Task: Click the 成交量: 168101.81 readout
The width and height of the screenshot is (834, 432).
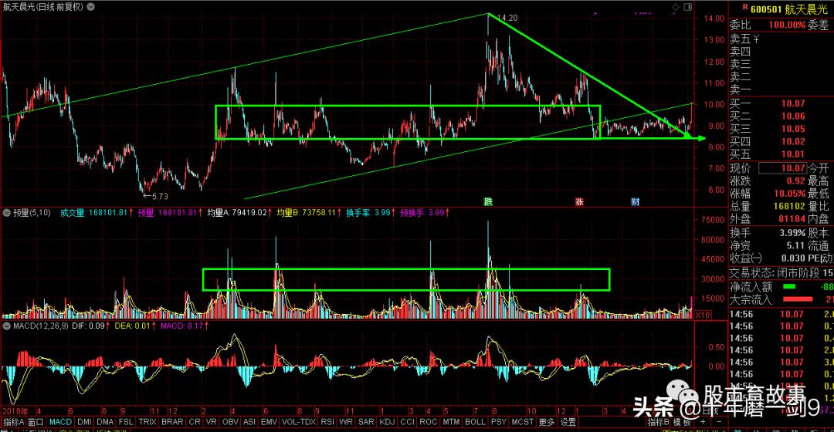Action: pos(93,213)
